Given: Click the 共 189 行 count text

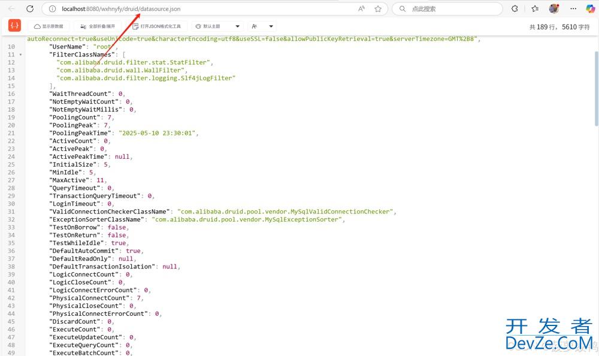Looking at the screenshot, I should (x=543, y=27).
